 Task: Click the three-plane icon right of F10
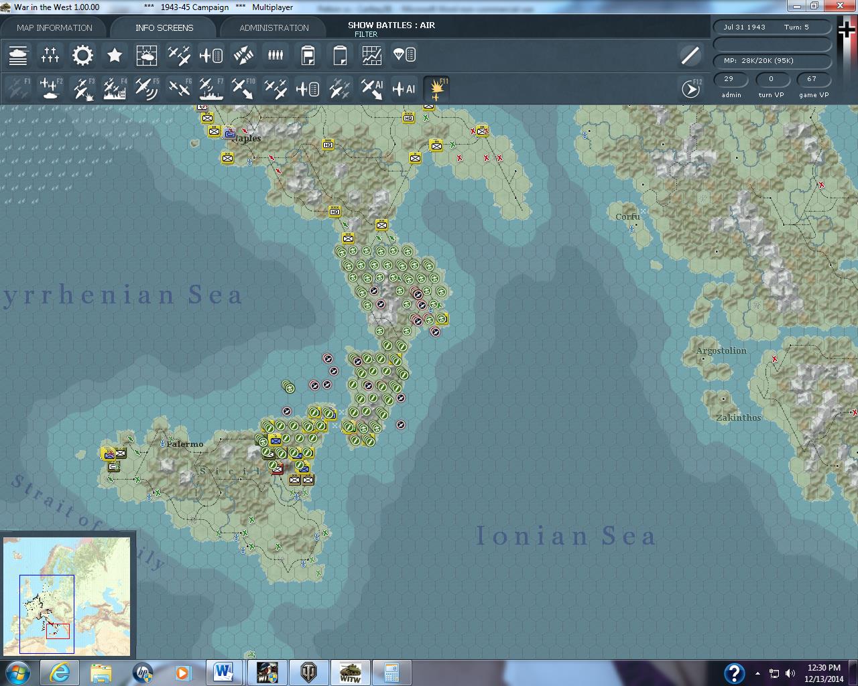[x=275, y=88]
